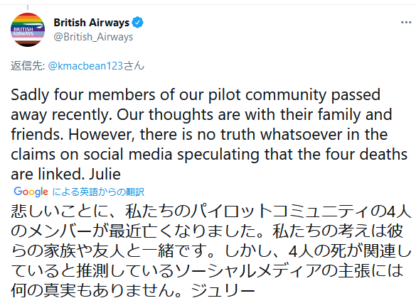Select the English line starting with Sadly
The height and width of the screenshot is (303, 416).
(196, 95)
